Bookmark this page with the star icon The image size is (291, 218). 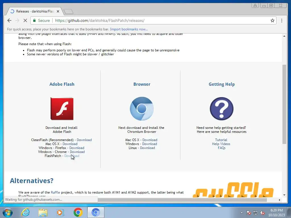(x=272, y=20)
